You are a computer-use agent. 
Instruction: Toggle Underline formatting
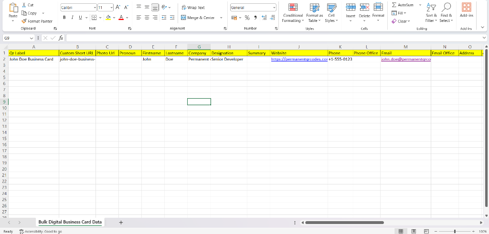point(80,18)
